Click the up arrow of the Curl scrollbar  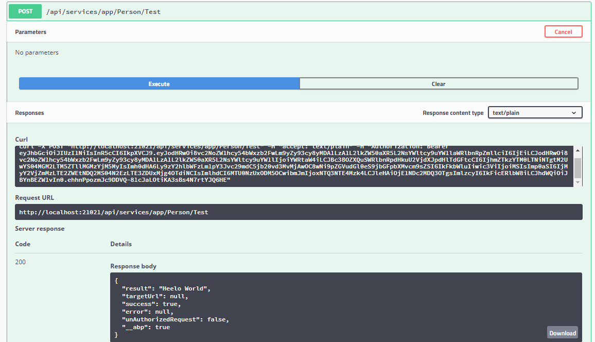point(578,151)
